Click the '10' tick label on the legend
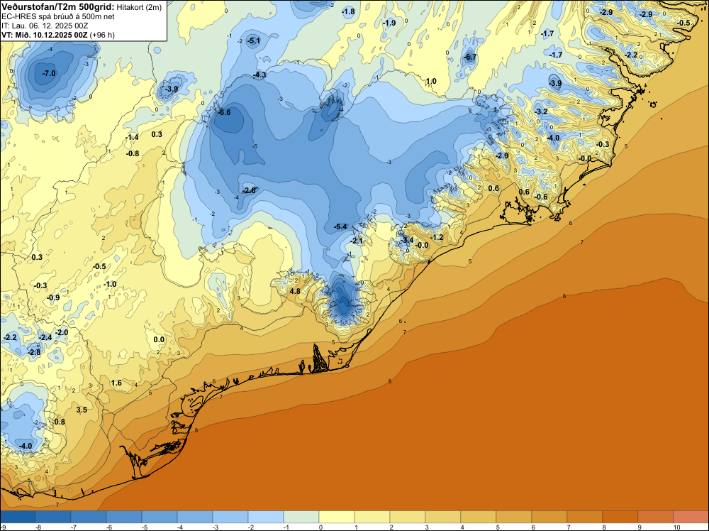This screenshot has height=531, width=709. pyautogui.click(x=677, y=527)
